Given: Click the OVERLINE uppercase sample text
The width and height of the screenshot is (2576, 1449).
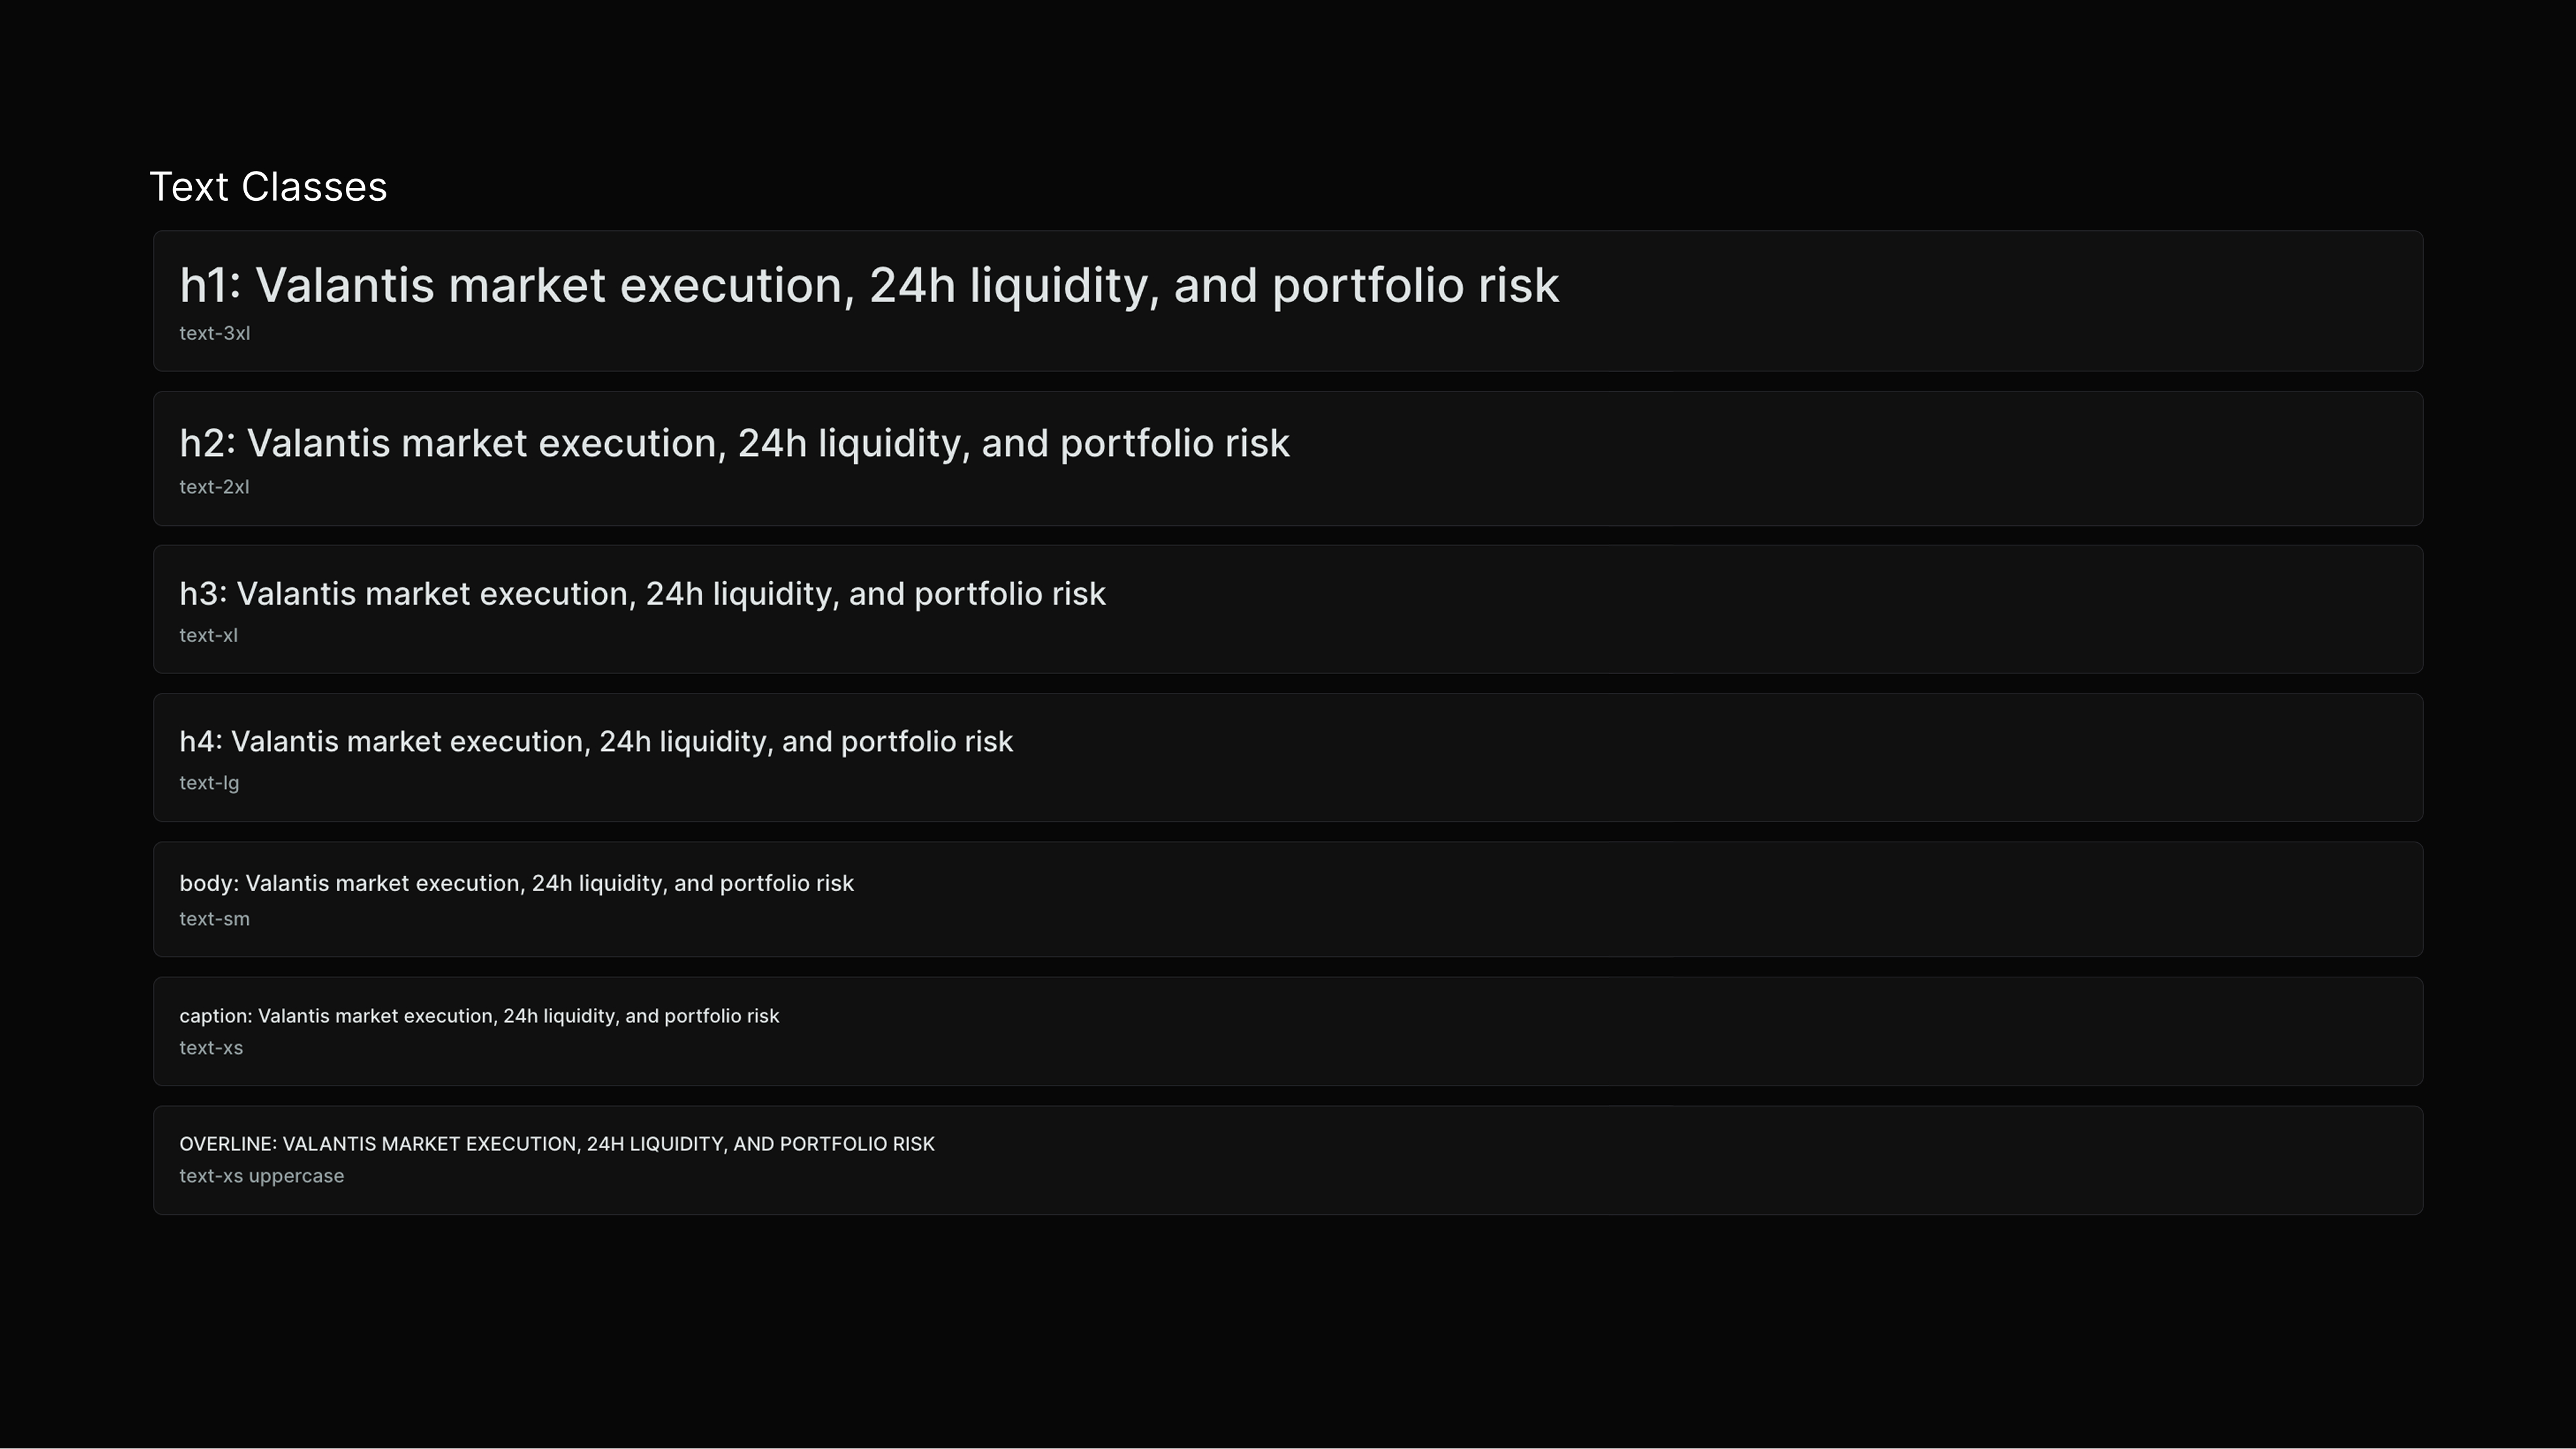Looking at the screenshot, I should click(557, 1144).
